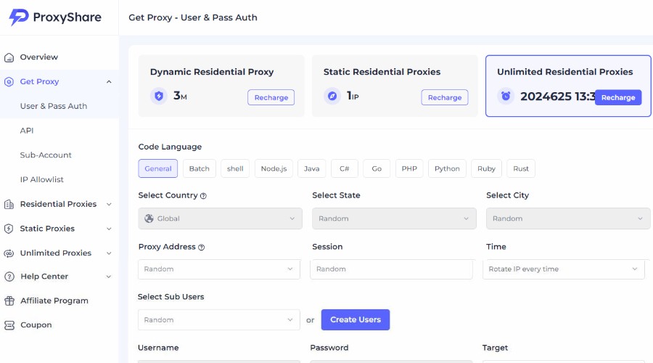Click the Help Center question icon

[x=9, y=277]
